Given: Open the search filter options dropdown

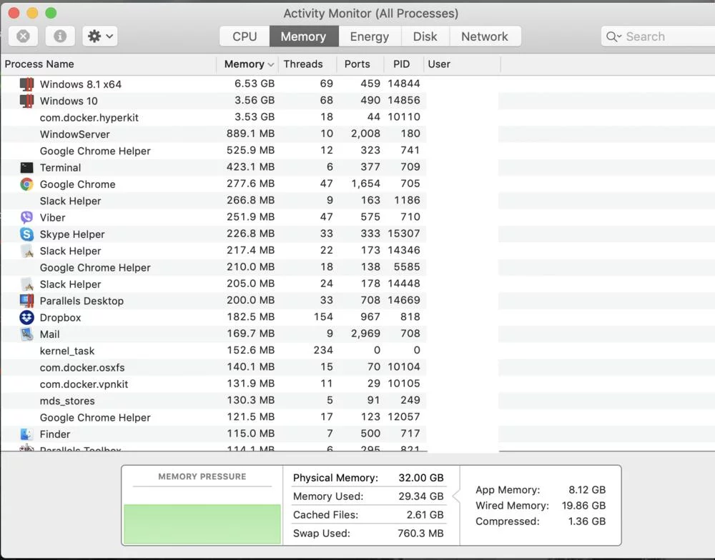Looking at the screenshot, I should [613, 36].
